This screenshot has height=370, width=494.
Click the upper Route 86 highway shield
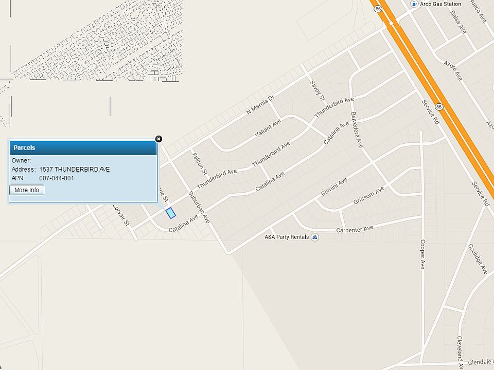click(378, 9)
